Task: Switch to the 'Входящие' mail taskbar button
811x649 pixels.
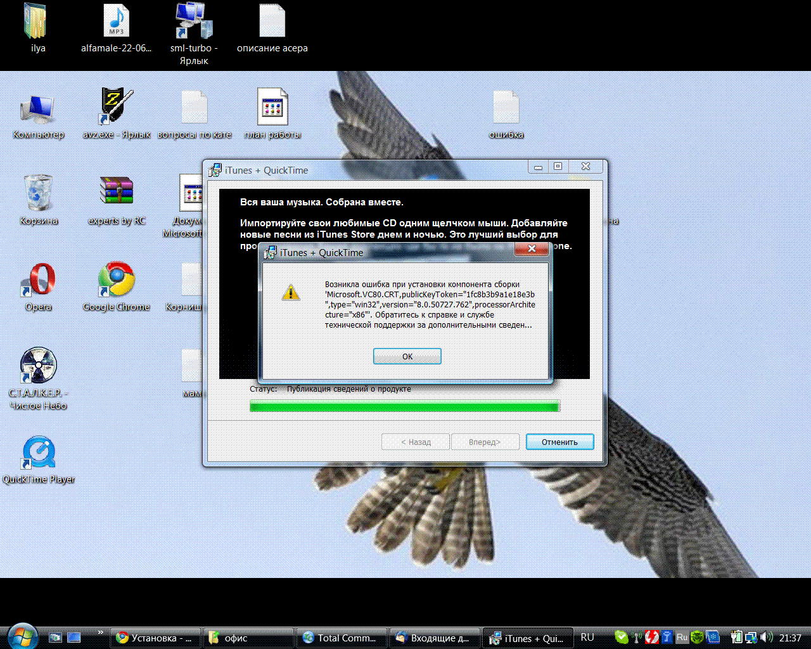Action: pos(435,638)
